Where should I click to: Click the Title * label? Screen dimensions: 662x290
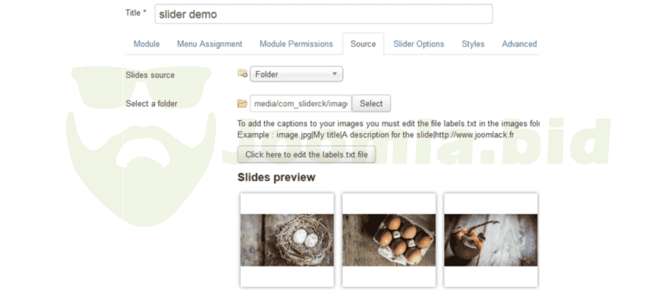[136, 12]
